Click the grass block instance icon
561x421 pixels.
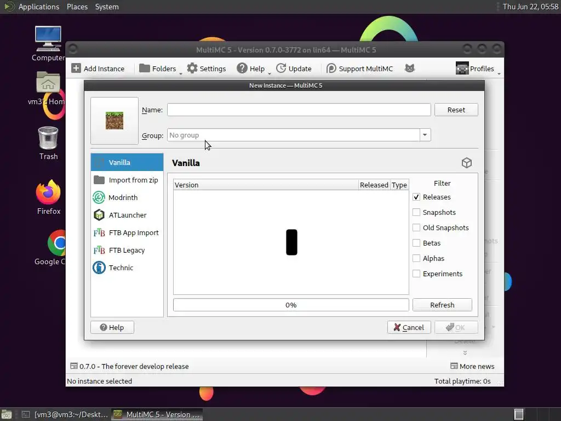point(115,121)
